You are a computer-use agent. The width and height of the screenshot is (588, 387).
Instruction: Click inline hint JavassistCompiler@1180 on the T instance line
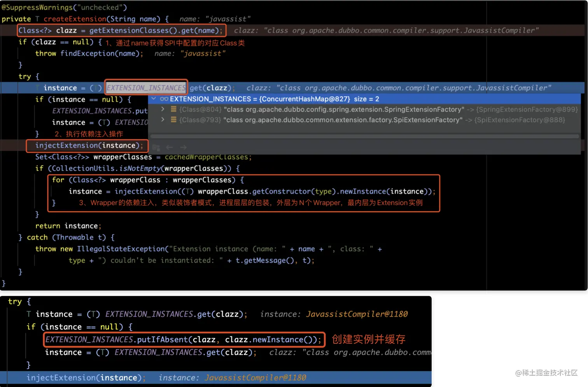[x=357, y=314]
